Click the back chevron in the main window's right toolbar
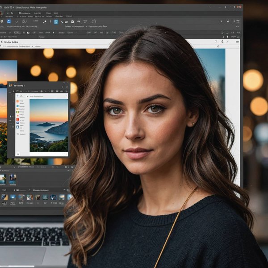 pyautogui.click(x=221, y=21)
